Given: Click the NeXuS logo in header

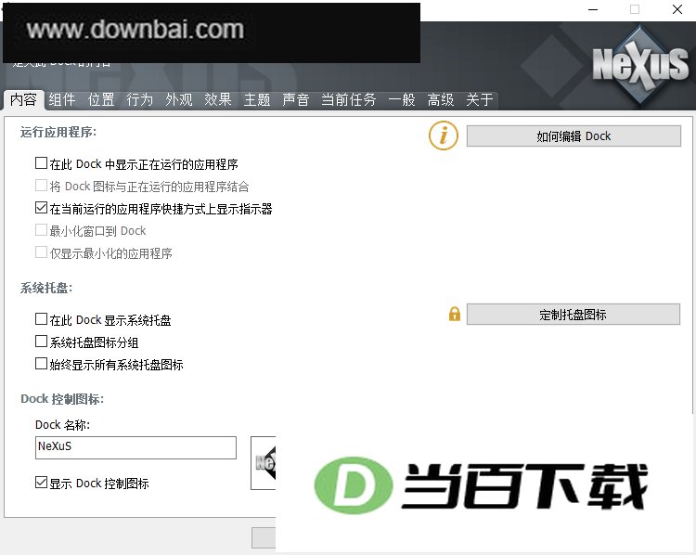Looking at the screenshot, I should coord(640,66).
